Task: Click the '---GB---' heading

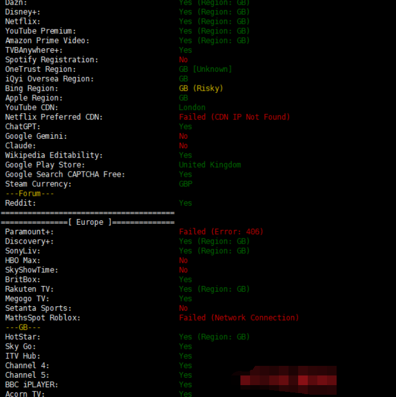Action: point(23,327)
